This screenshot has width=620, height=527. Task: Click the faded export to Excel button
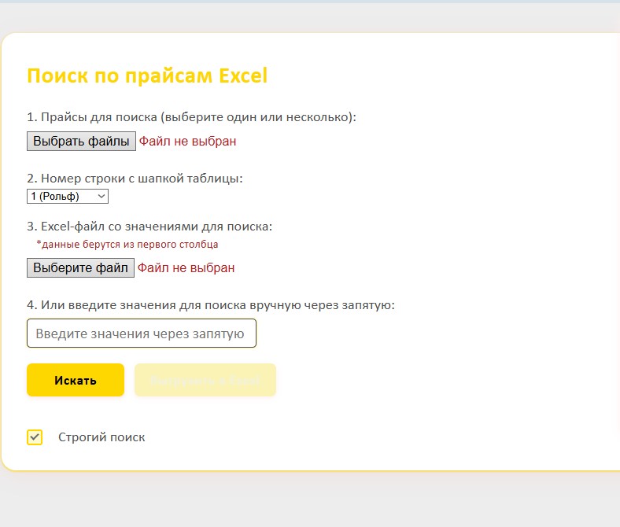tap(205, 380)
